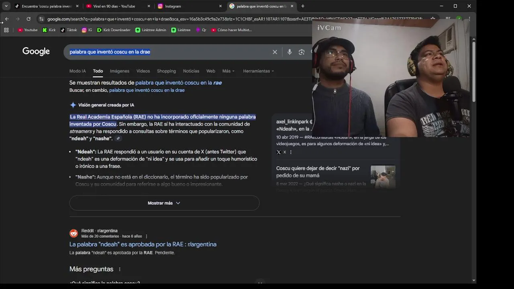Close the active Google search tab

point(292,6)
